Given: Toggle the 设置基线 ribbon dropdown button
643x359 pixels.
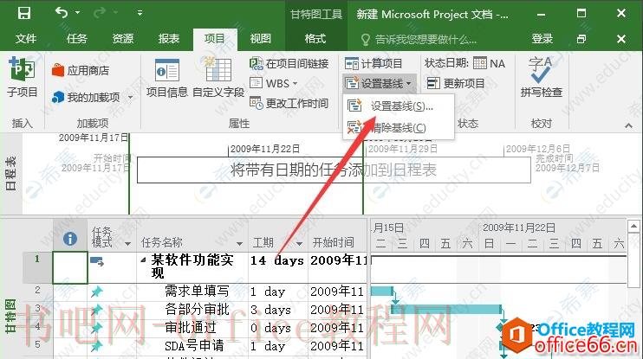Looking at the screenshot, I should 379,84.
